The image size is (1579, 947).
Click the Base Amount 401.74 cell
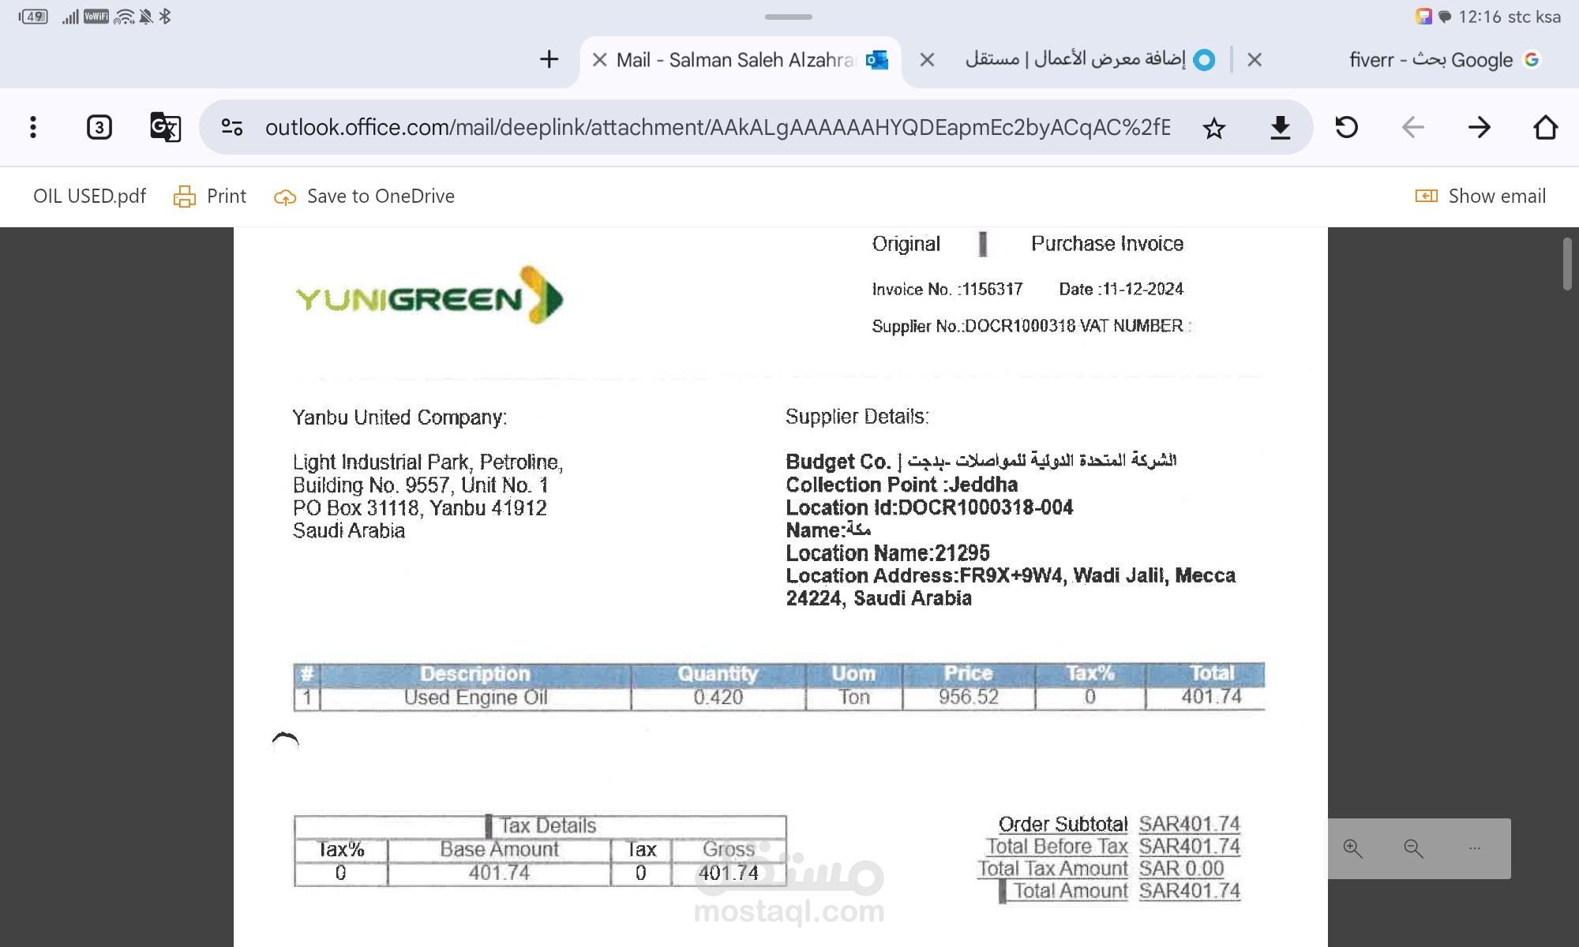[x=499, y=873]
